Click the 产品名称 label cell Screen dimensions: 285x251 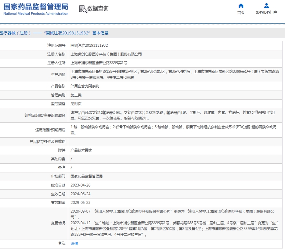click(58, 86)
